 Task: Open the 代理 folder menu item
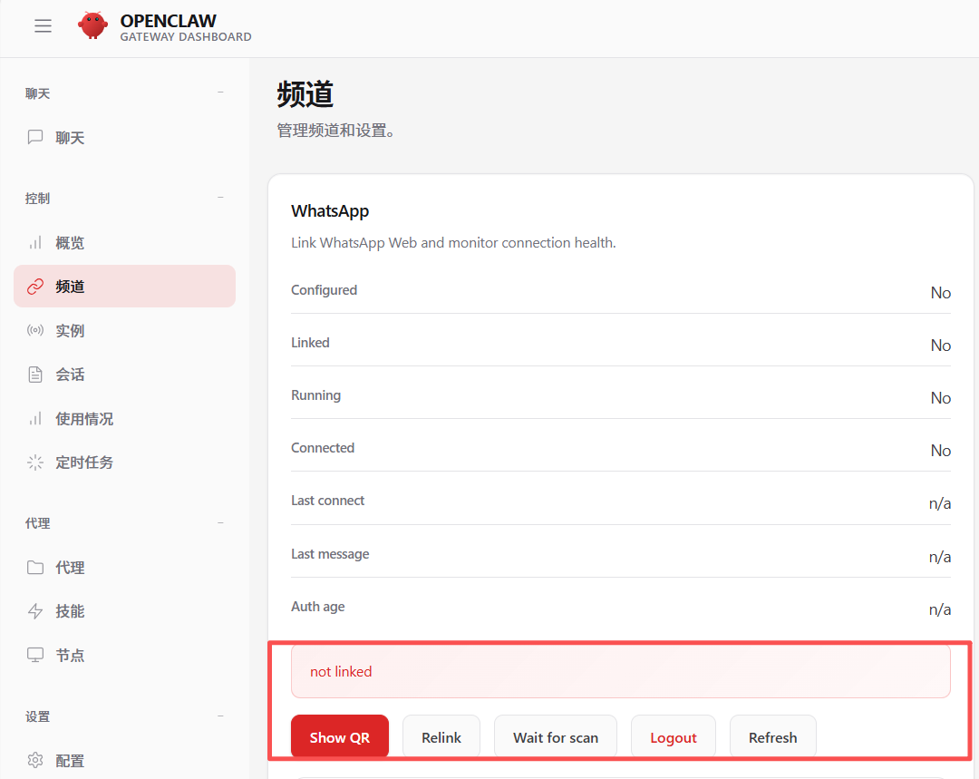click(x=70, y=568)
